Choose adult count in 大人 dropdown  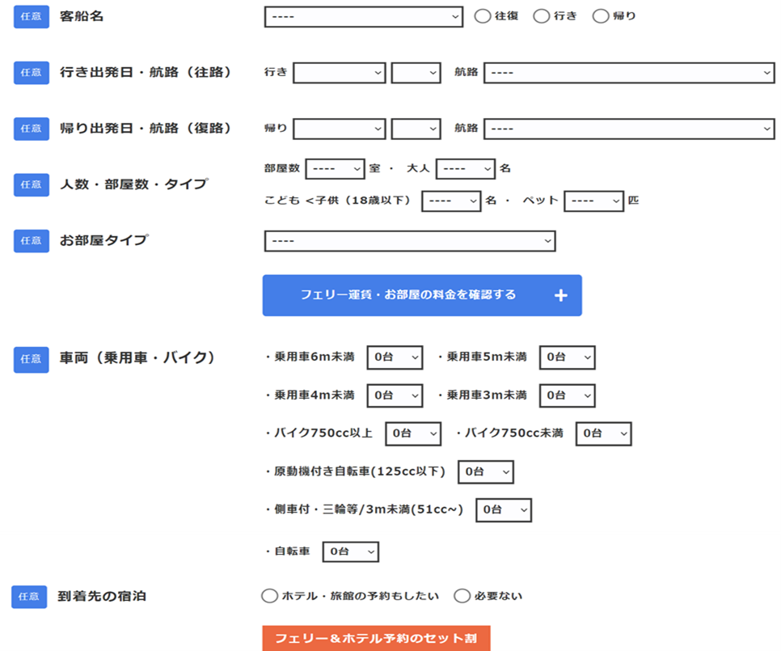466,169
